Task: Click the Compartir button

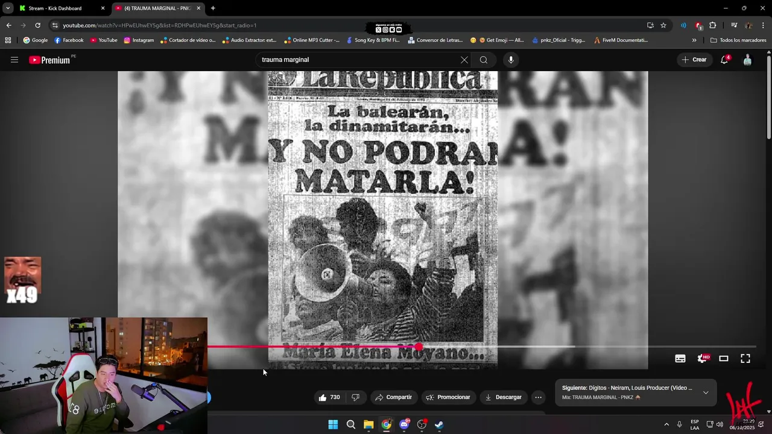Action: [x=393, y=397]
